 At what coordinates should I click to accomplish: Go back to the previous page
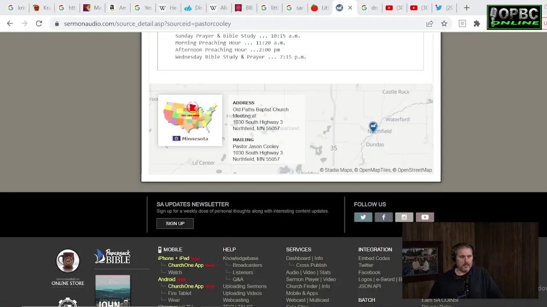(10, 23)
